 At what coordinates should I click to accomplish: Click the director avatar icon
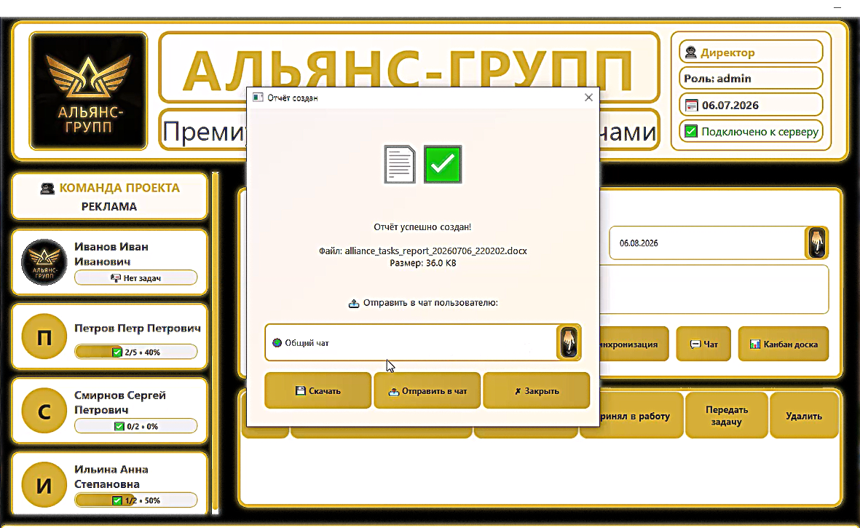[691, 52]
